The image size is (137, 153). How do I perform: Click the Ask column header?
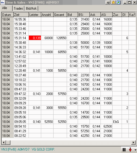click(95, 15)
